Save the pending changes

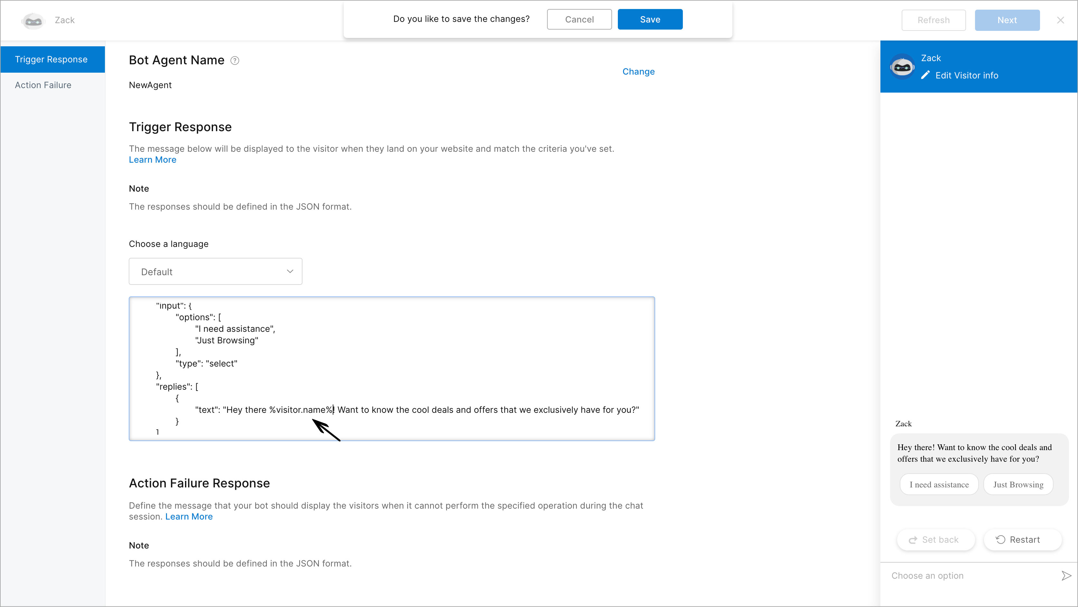[x=650, y=19]
